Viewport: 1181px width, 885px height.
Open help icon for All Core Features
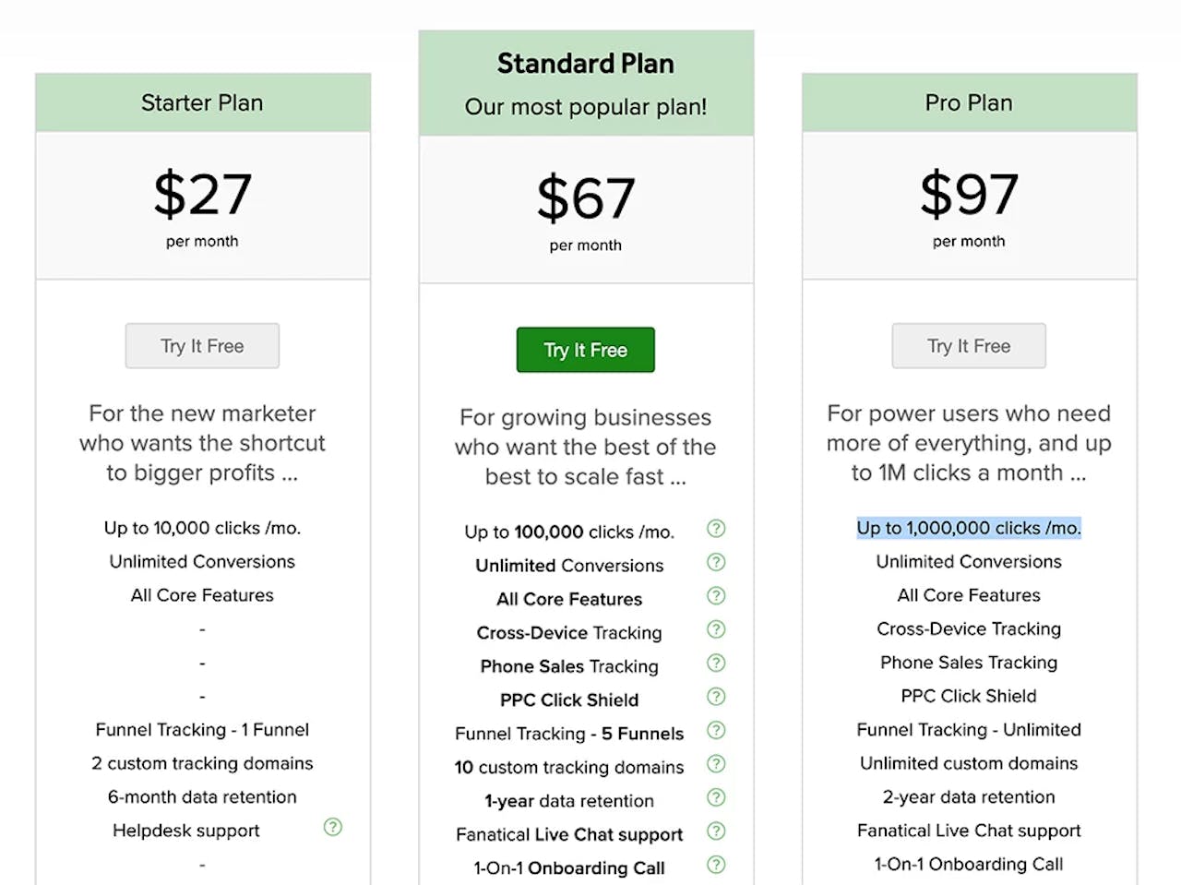click(x=716, y=596)
